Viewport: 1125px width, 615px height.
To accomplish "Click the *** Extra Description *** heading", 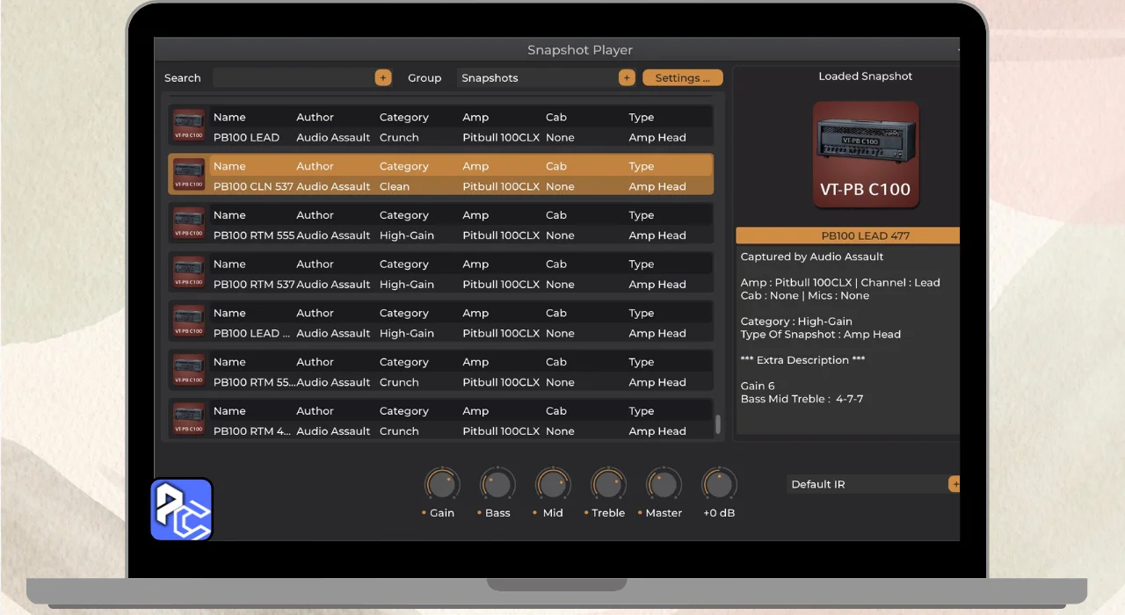I will pos(802,360).
